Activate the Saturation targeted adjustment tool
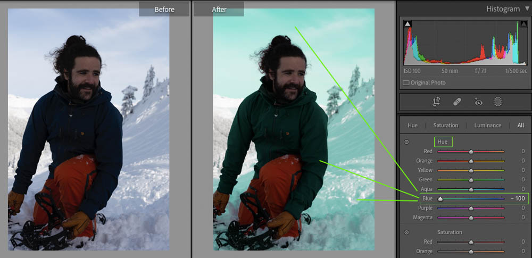 tap(406, 232)
